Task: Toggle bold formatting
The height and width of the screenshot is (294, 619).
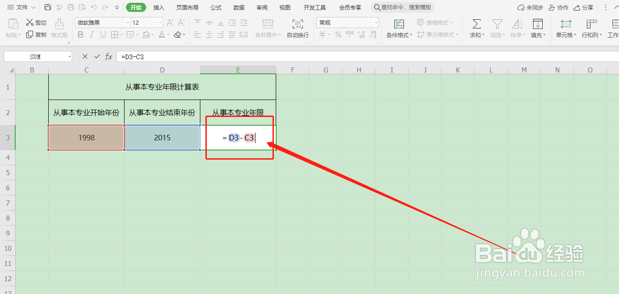Action: coord(80,34)
